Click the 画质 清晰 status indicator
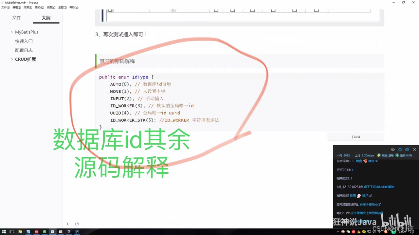 click(x=385, y=155)
